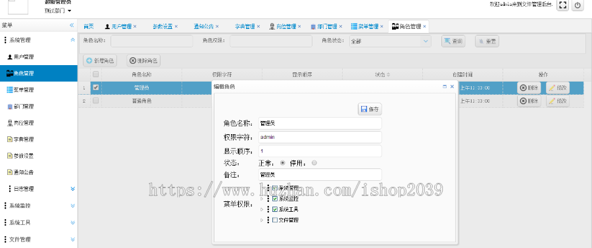
Task: Open 用户管理 in the left sidebar
Action: tap(20, 57)
